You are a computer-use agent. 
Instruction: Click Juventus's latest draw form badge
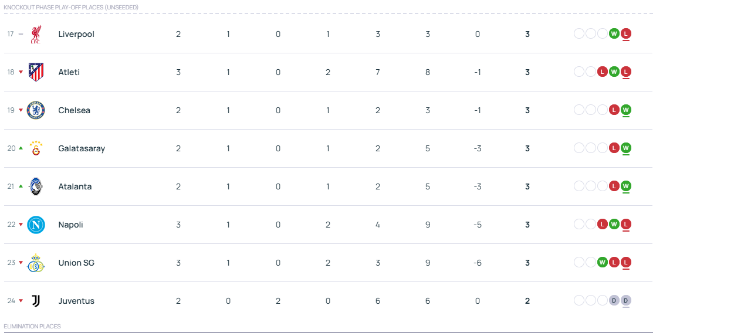626,300
